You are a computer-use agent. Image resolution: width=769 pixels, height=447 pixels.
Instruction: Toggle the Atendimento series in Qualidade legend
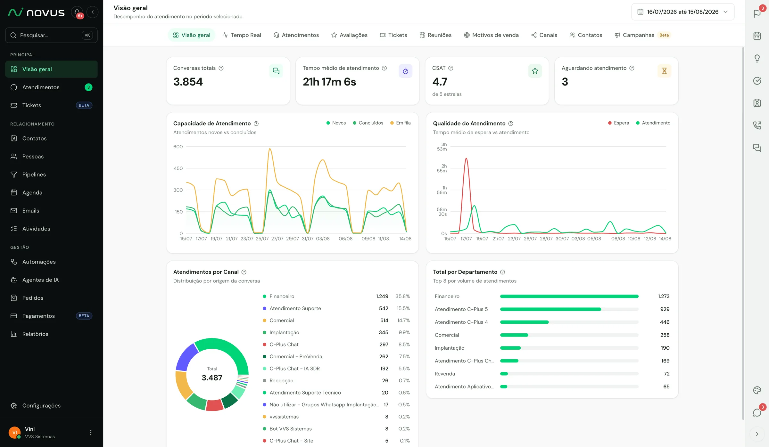coord(653,123)
